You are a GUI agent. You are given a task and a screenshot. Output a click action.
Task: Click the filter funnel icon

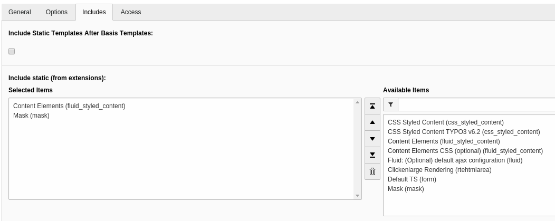(x=390, y=104)
